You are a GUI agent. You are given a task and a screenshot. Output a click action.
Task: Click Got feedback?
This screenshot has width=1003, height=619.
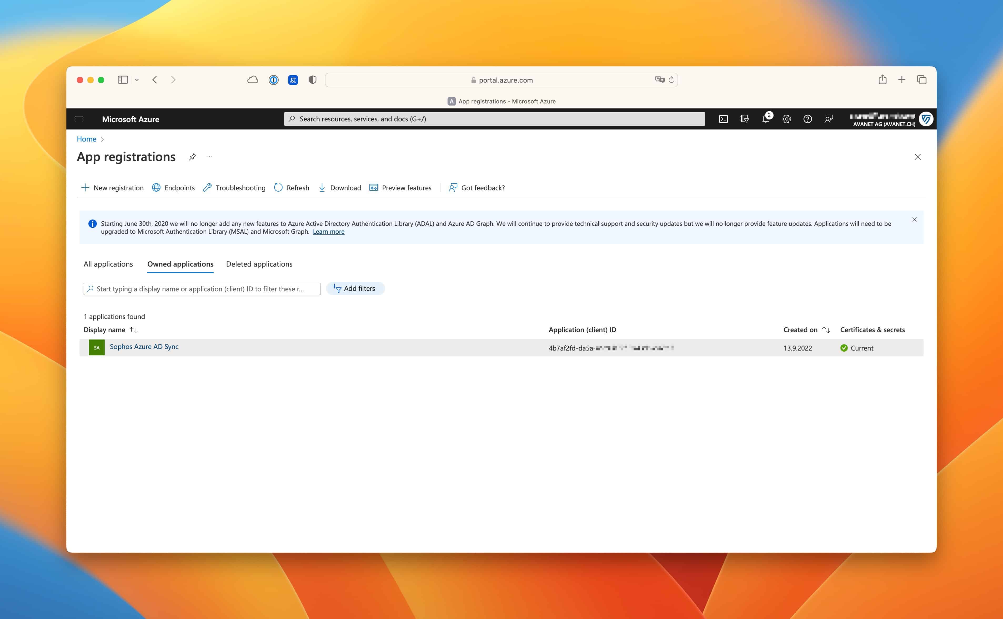coord(477,187)
